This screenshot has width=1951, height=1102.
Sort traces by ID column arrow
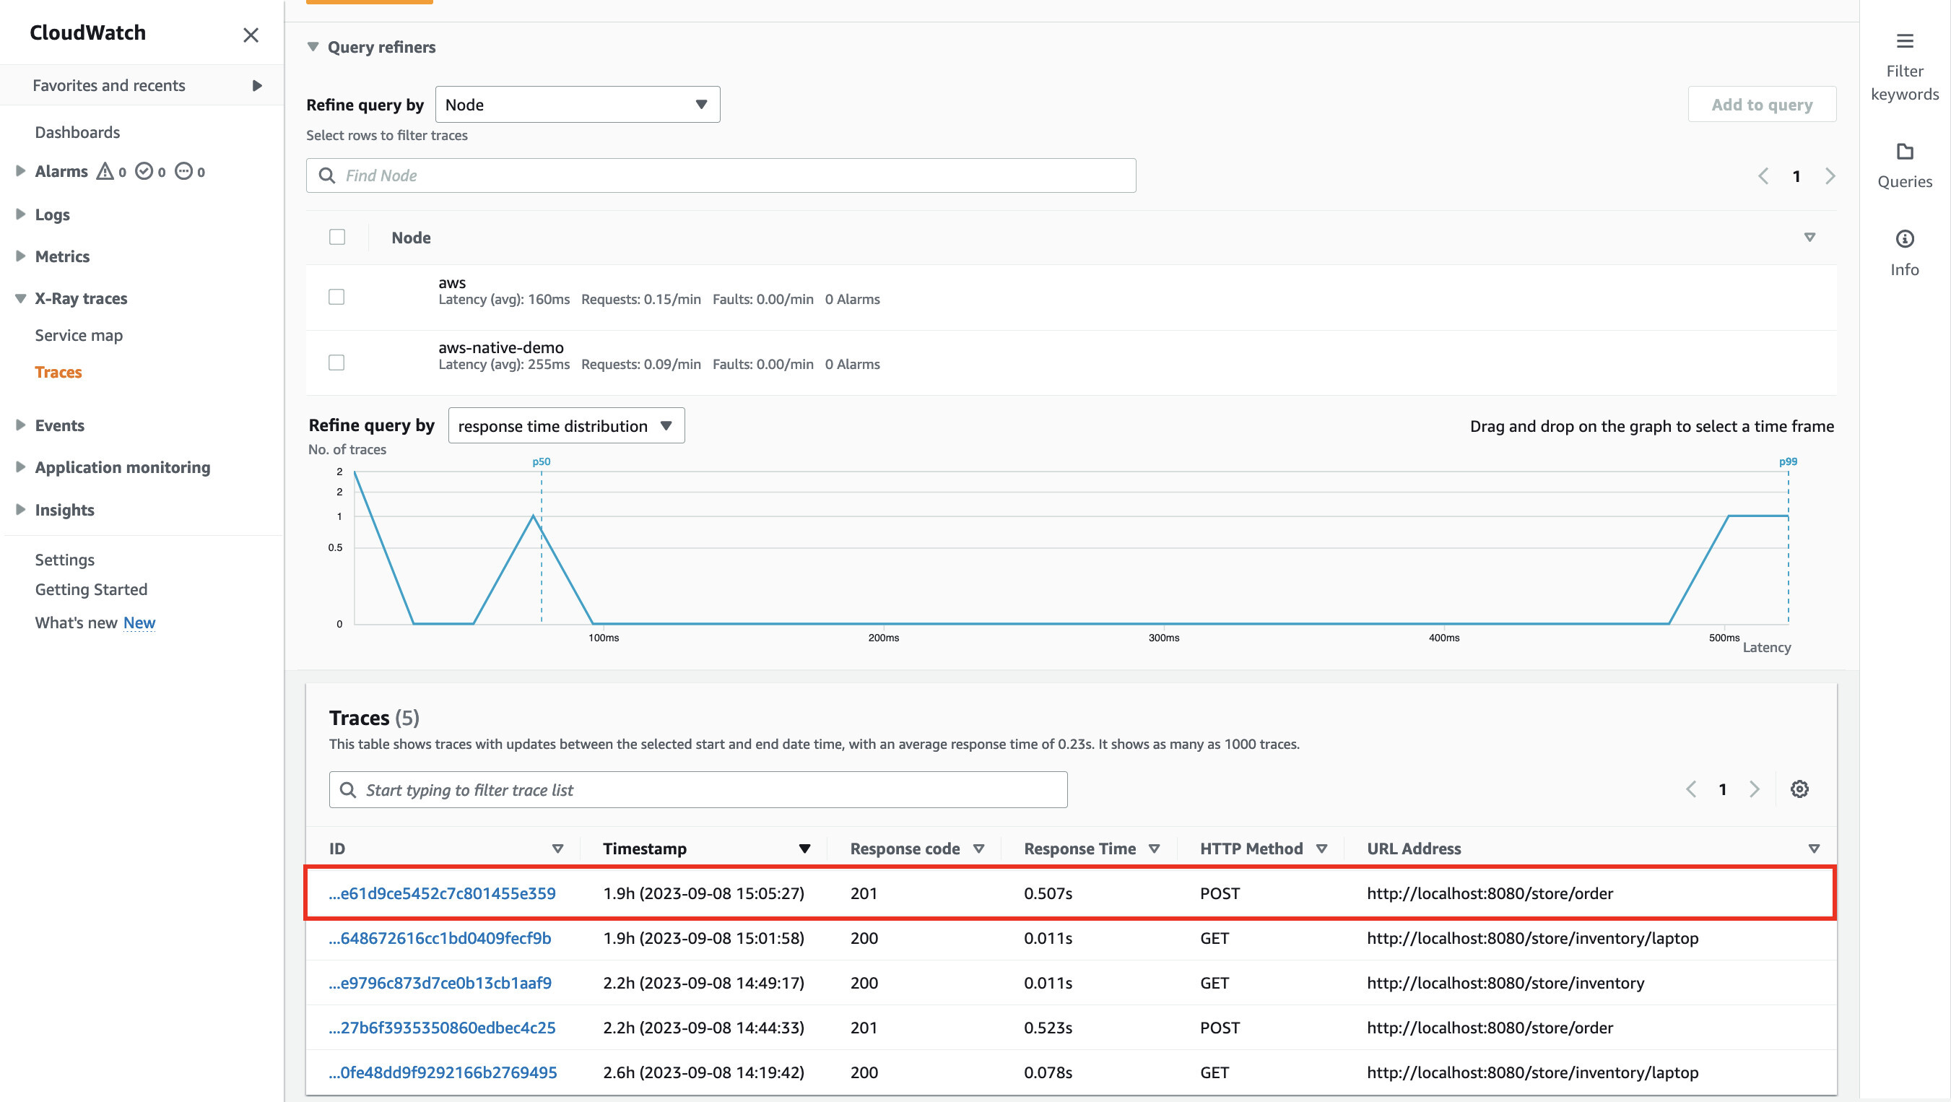[557, 849]
